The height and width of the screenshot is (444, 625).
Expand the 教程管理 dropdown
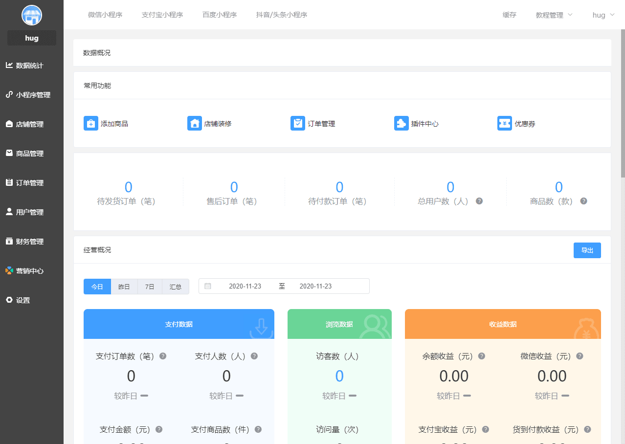[554, 15]
